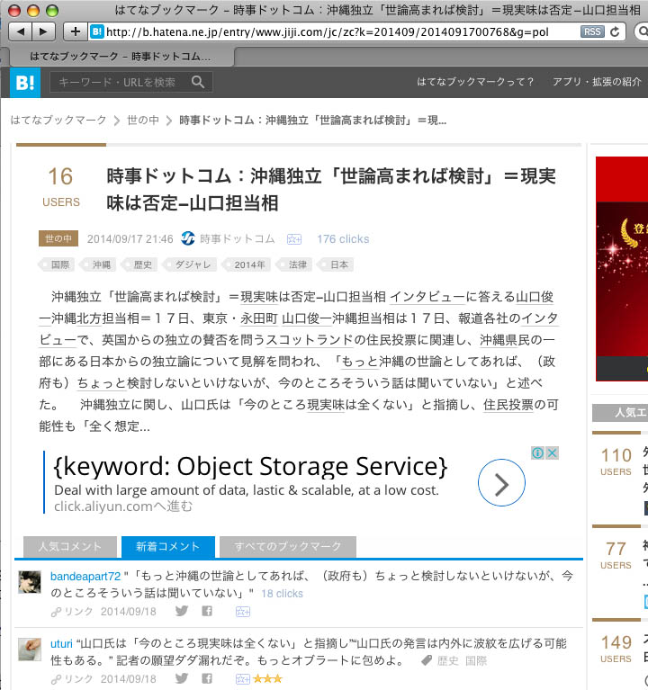The height and width of the screenshot is (690, 648).
Task: Click はてなブックマーク breadcrumb link
Action: coord(58,121)
